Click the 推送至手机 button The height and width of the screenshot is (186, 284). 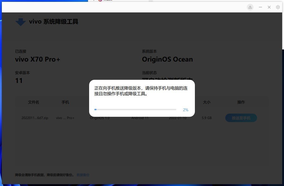[241, 118]
